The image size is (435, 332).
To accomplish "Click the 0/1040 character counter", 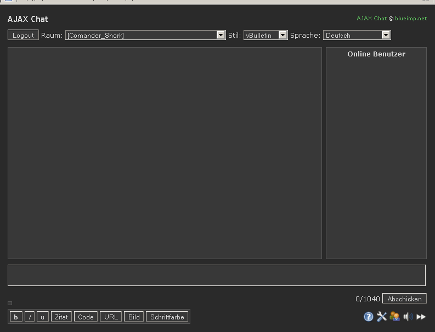I will (368, 299).
